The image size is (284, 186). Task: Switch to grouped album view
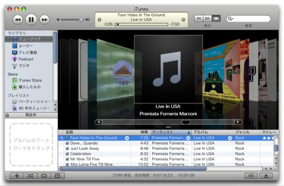click(207, 19)
